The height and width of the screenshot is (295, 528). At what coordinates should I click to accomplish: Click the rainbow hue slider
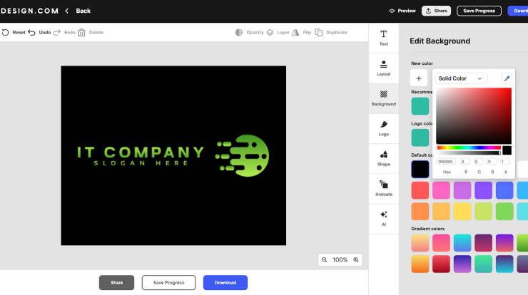click(x=469, y=147)
